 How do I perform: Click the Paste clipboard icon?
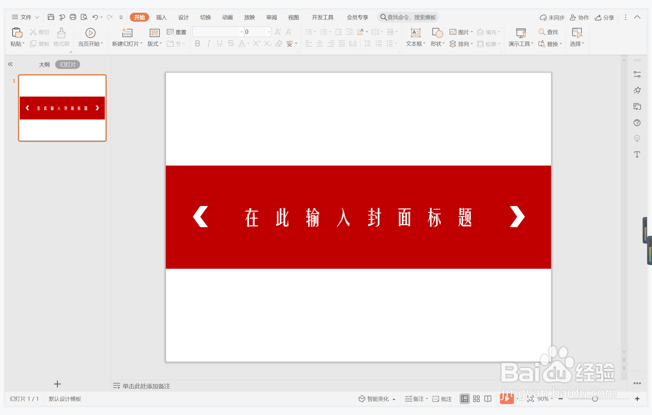point(17,33)
